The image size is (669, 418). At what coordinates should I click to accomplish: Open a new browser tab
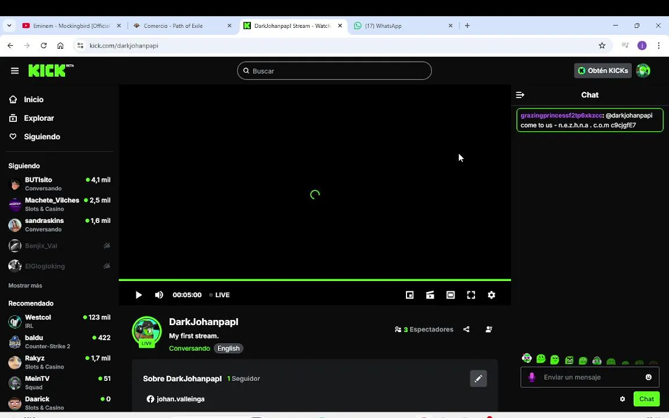pyautogui.click(x=467, y=26)
